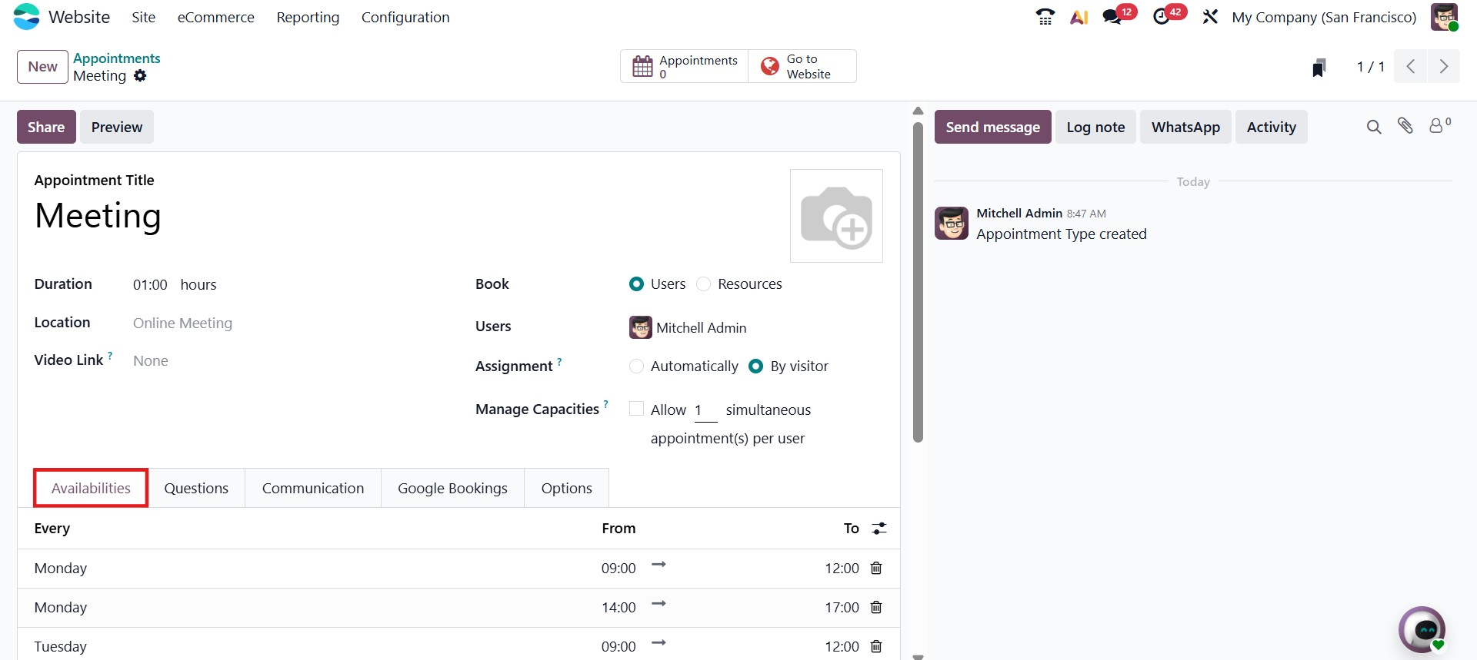Open the Configuration menu
Viewport: 1477px width, 660px height.
(x=405, y=18)
